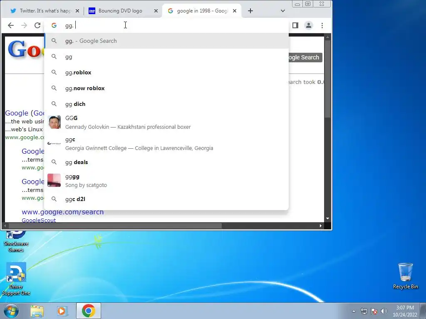Open a new tab with plus button

(x=250, y=11)
